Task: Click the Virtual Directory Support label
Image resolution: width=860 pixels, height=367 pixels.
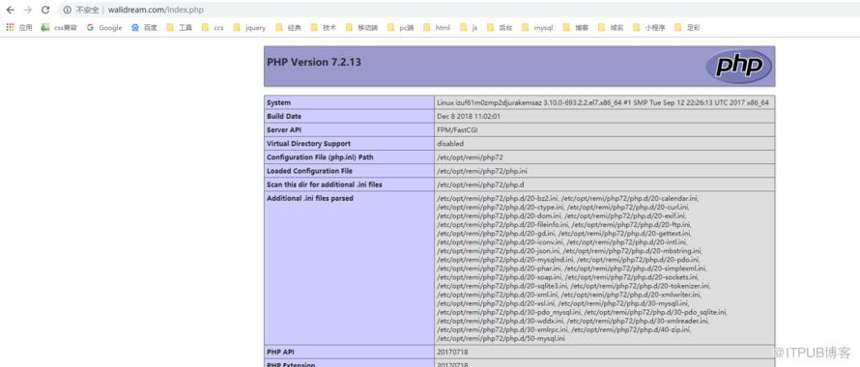Action: [308, 144]
